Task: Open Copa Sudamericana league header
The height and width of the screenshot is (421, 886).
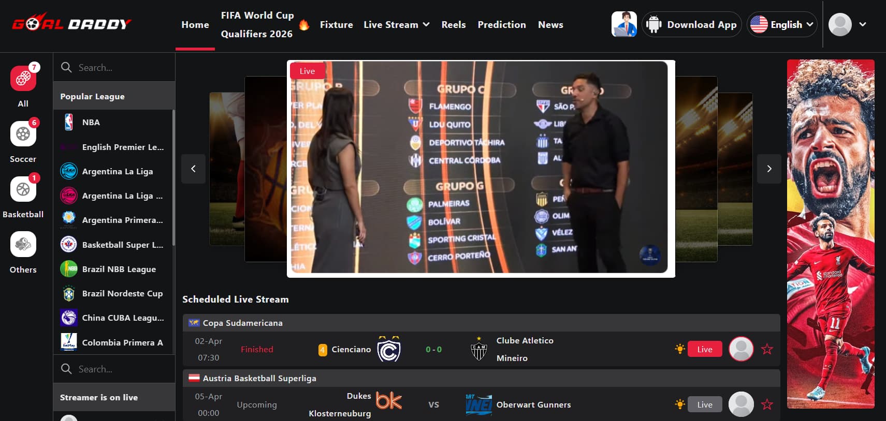Action: (481, 323)
